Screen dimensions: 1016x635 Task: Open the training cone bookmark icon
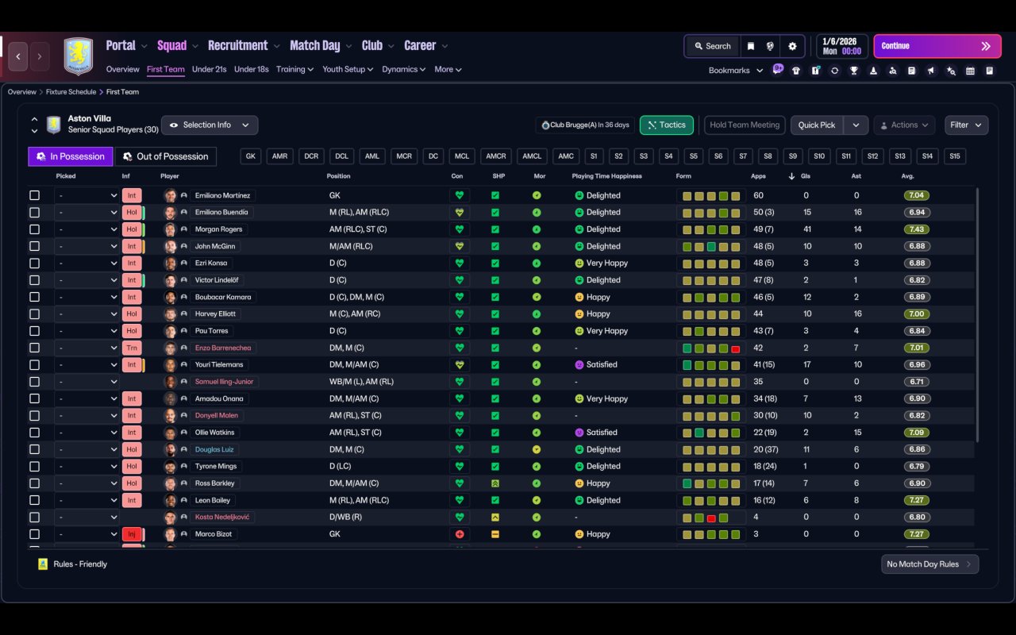(x=873, y=71)
